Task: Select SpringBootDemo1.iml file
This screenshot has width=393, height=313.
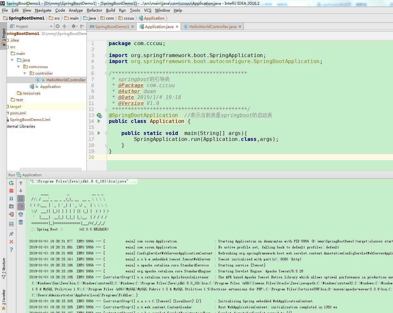Action: (30, 119)
